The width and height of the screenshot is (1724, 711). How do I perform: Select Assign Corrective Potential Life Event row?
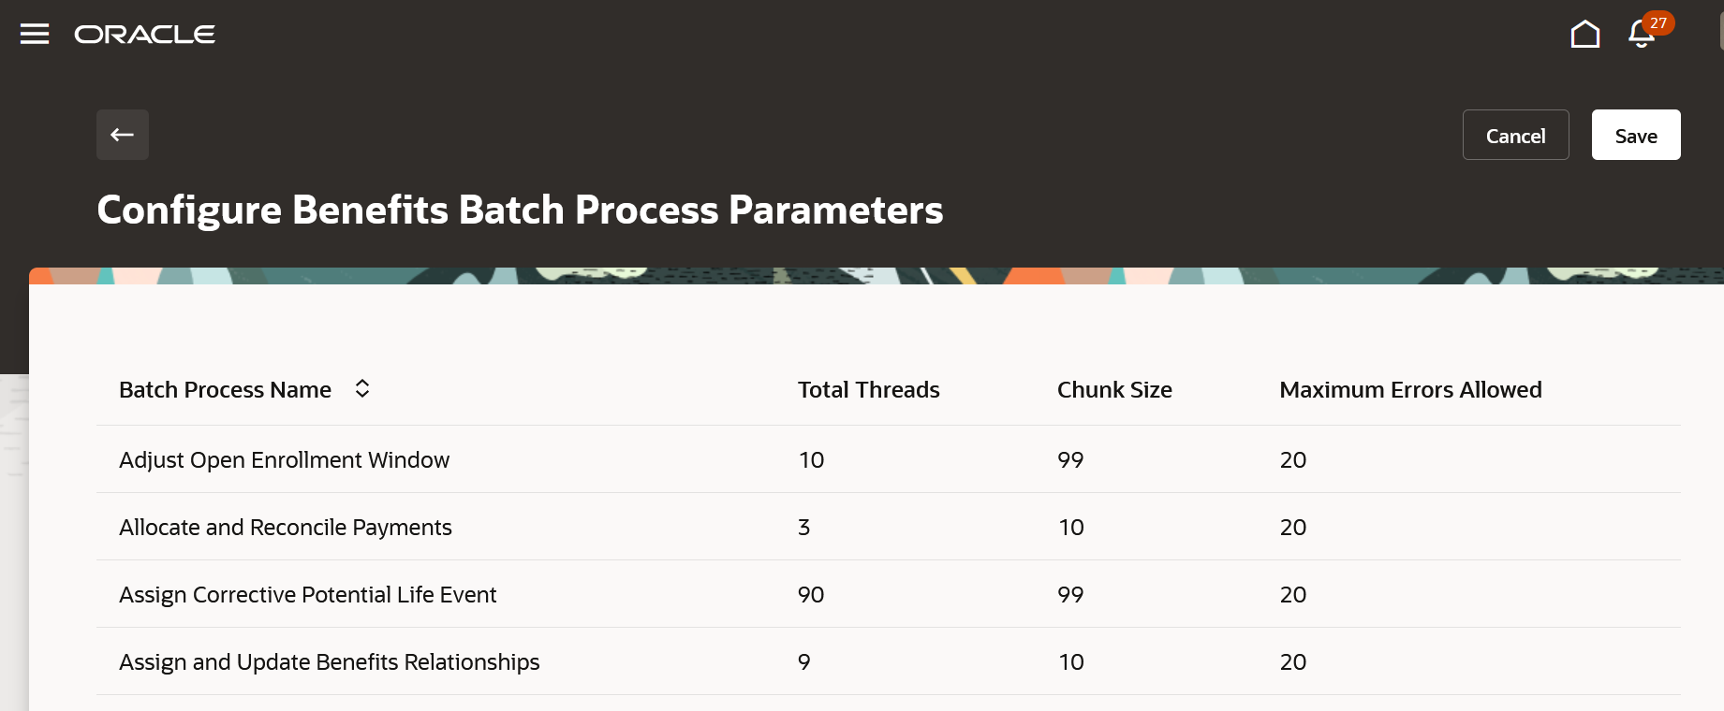click(889, 594)
